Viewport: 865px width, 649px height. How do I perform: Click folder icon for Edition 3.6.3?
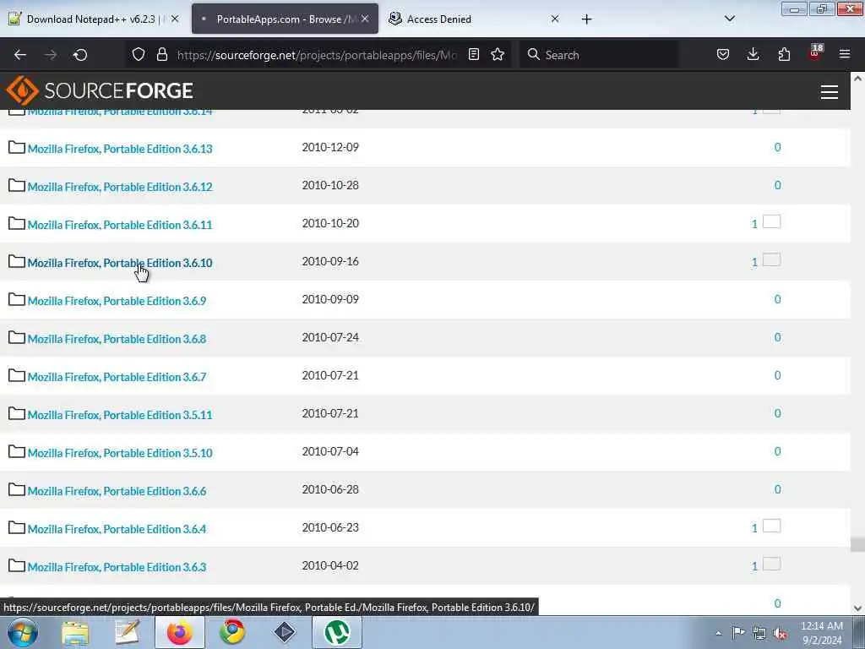click(x=17, y=565)
